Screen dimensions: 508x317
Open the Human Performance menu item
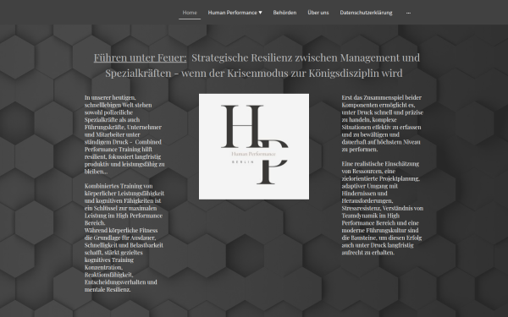232,13
